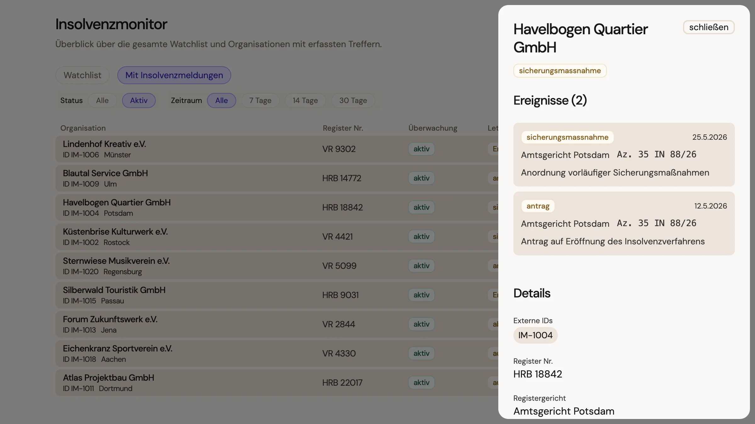The image size is (755, 424).
Task: Select the Mit Insolvenzmeldungen tab
Action: click(x=174, y=75)
